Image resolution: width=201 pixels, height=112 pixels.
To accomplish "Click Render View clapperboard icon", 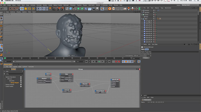I will point(54,9).
